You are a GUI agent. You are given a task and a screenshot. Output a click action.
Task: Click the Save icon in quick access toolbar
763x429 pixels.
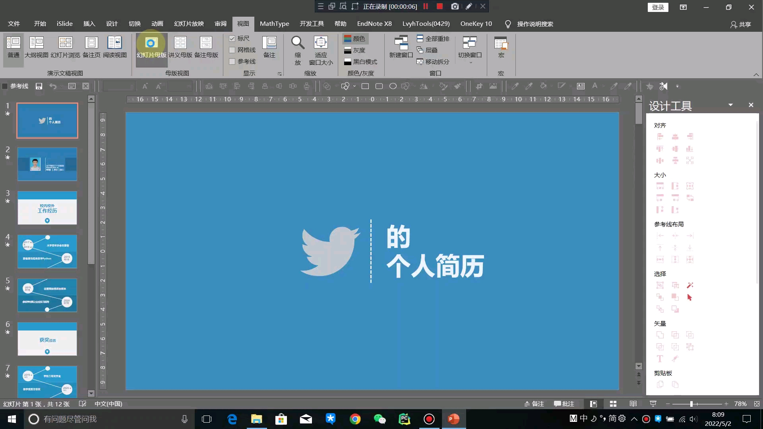(x=39, y=86)
